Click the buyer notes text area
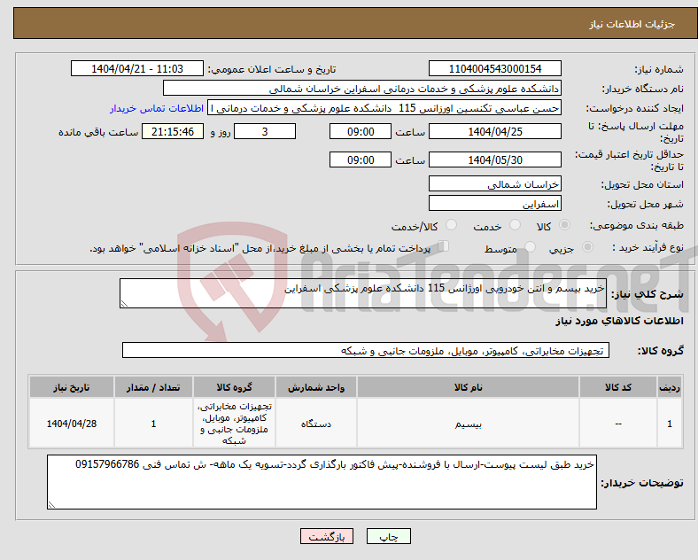The width and height of the screenshot is (698, 560). tap(322, 482)
